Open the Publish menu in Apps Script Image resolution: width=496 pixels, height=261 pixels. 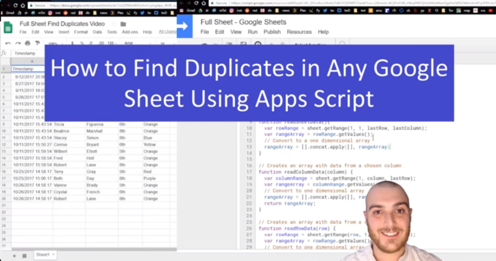pos(272,32)
